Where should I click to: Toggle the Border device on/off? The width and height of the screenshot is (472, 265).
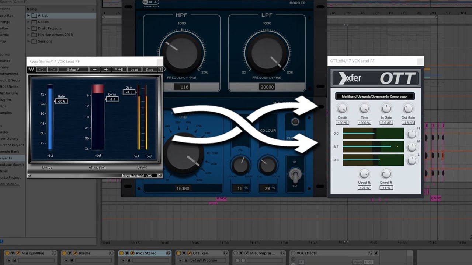pos(64,253)
